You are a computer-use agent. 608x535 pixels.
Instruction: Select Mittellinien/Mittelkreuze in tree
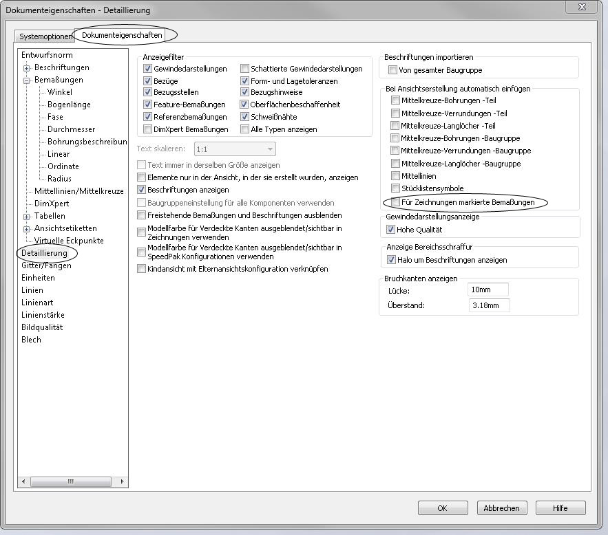78,191
